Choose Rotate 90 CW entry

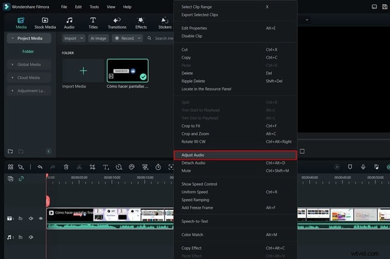tap(235, 142)
